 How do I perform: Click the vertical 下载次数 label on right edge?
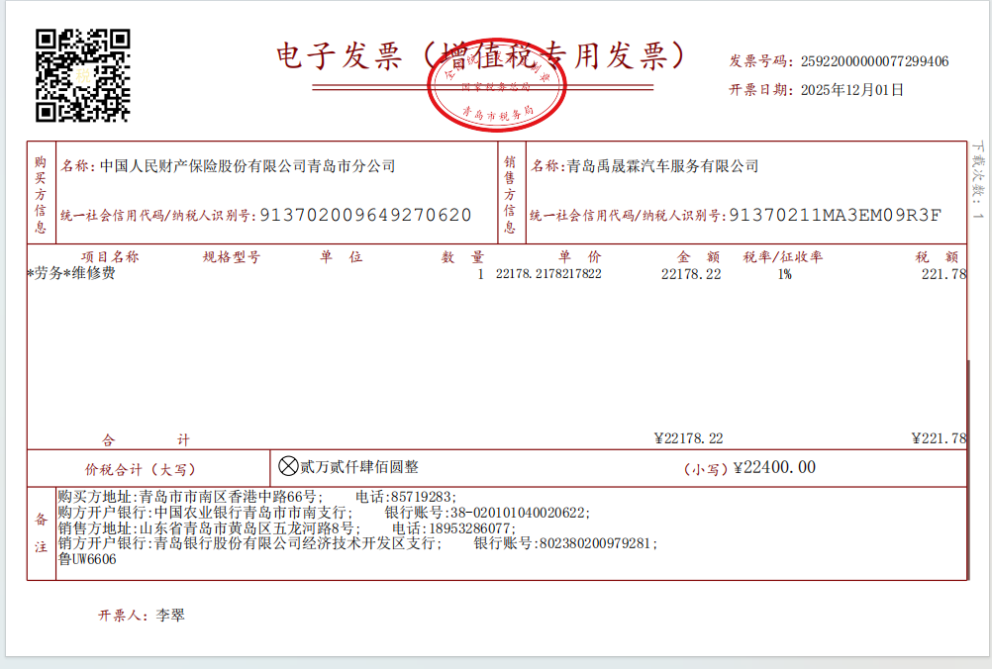tap(978, 178)
